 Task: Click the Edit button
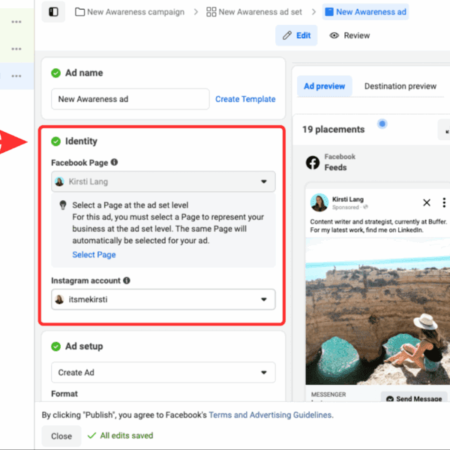(x=296, y=35)
